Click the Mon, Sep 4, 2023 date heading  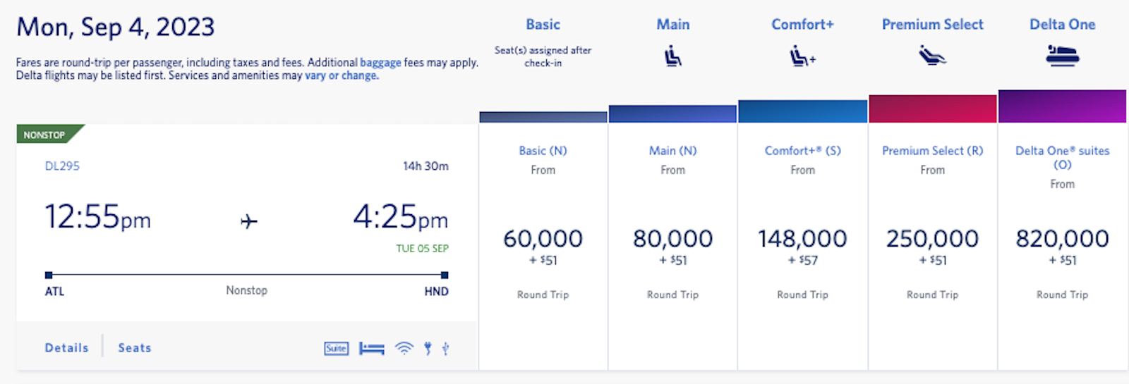[x=115, y=27]
